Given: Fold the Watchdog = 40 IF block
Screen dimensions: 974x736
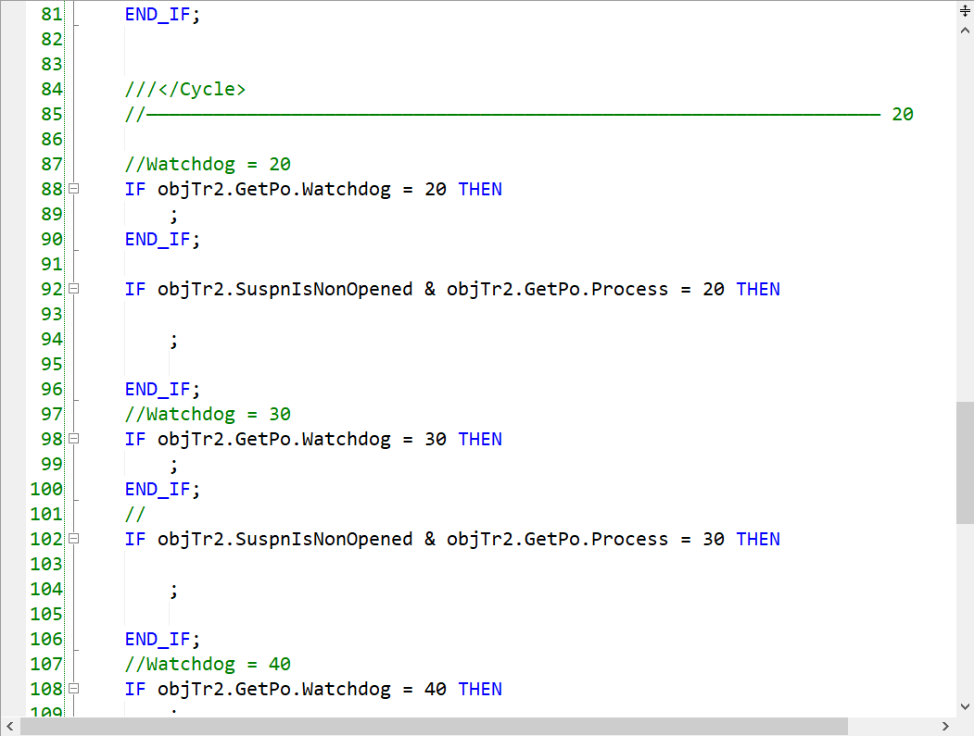Looking at the screenshot, I should (x=74, y=689).
